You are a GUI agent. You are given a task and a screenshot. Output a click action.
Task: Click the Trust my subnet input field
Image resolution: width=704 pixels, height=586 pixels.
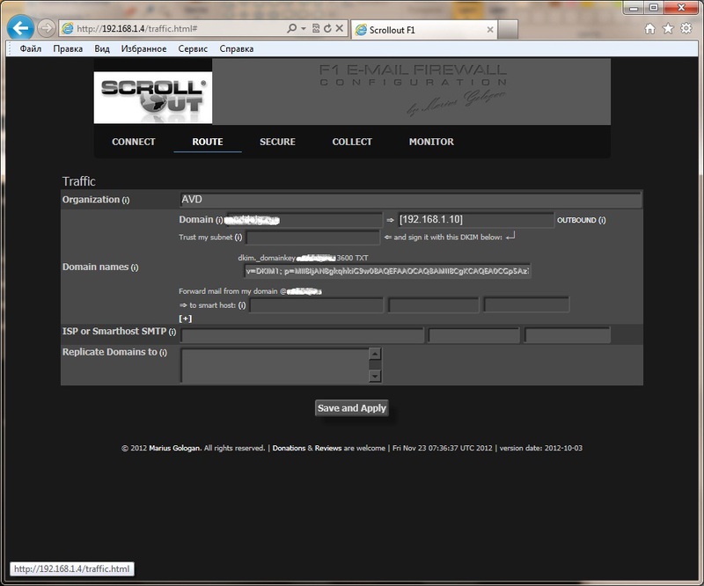313,237
